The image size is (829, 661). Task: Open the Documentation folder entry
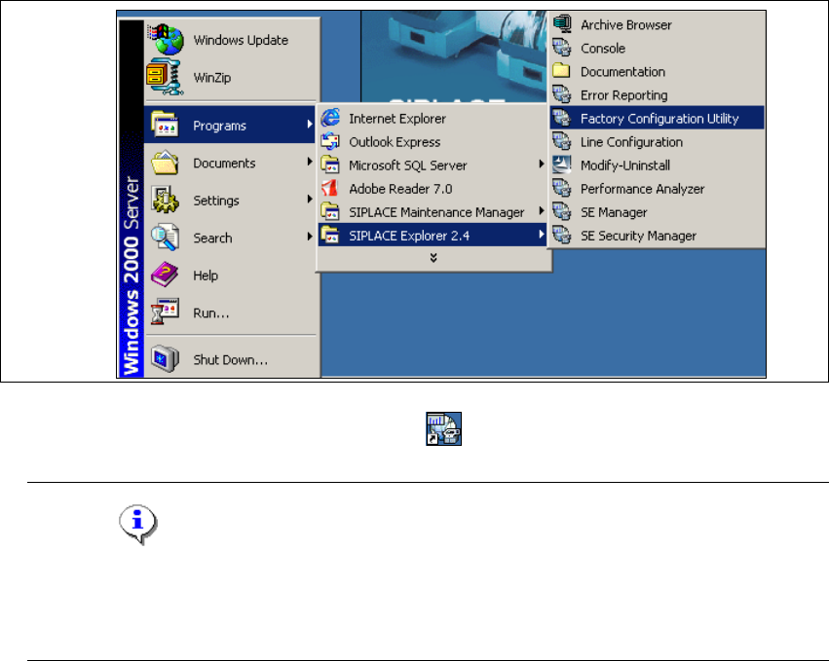[658, 71]
